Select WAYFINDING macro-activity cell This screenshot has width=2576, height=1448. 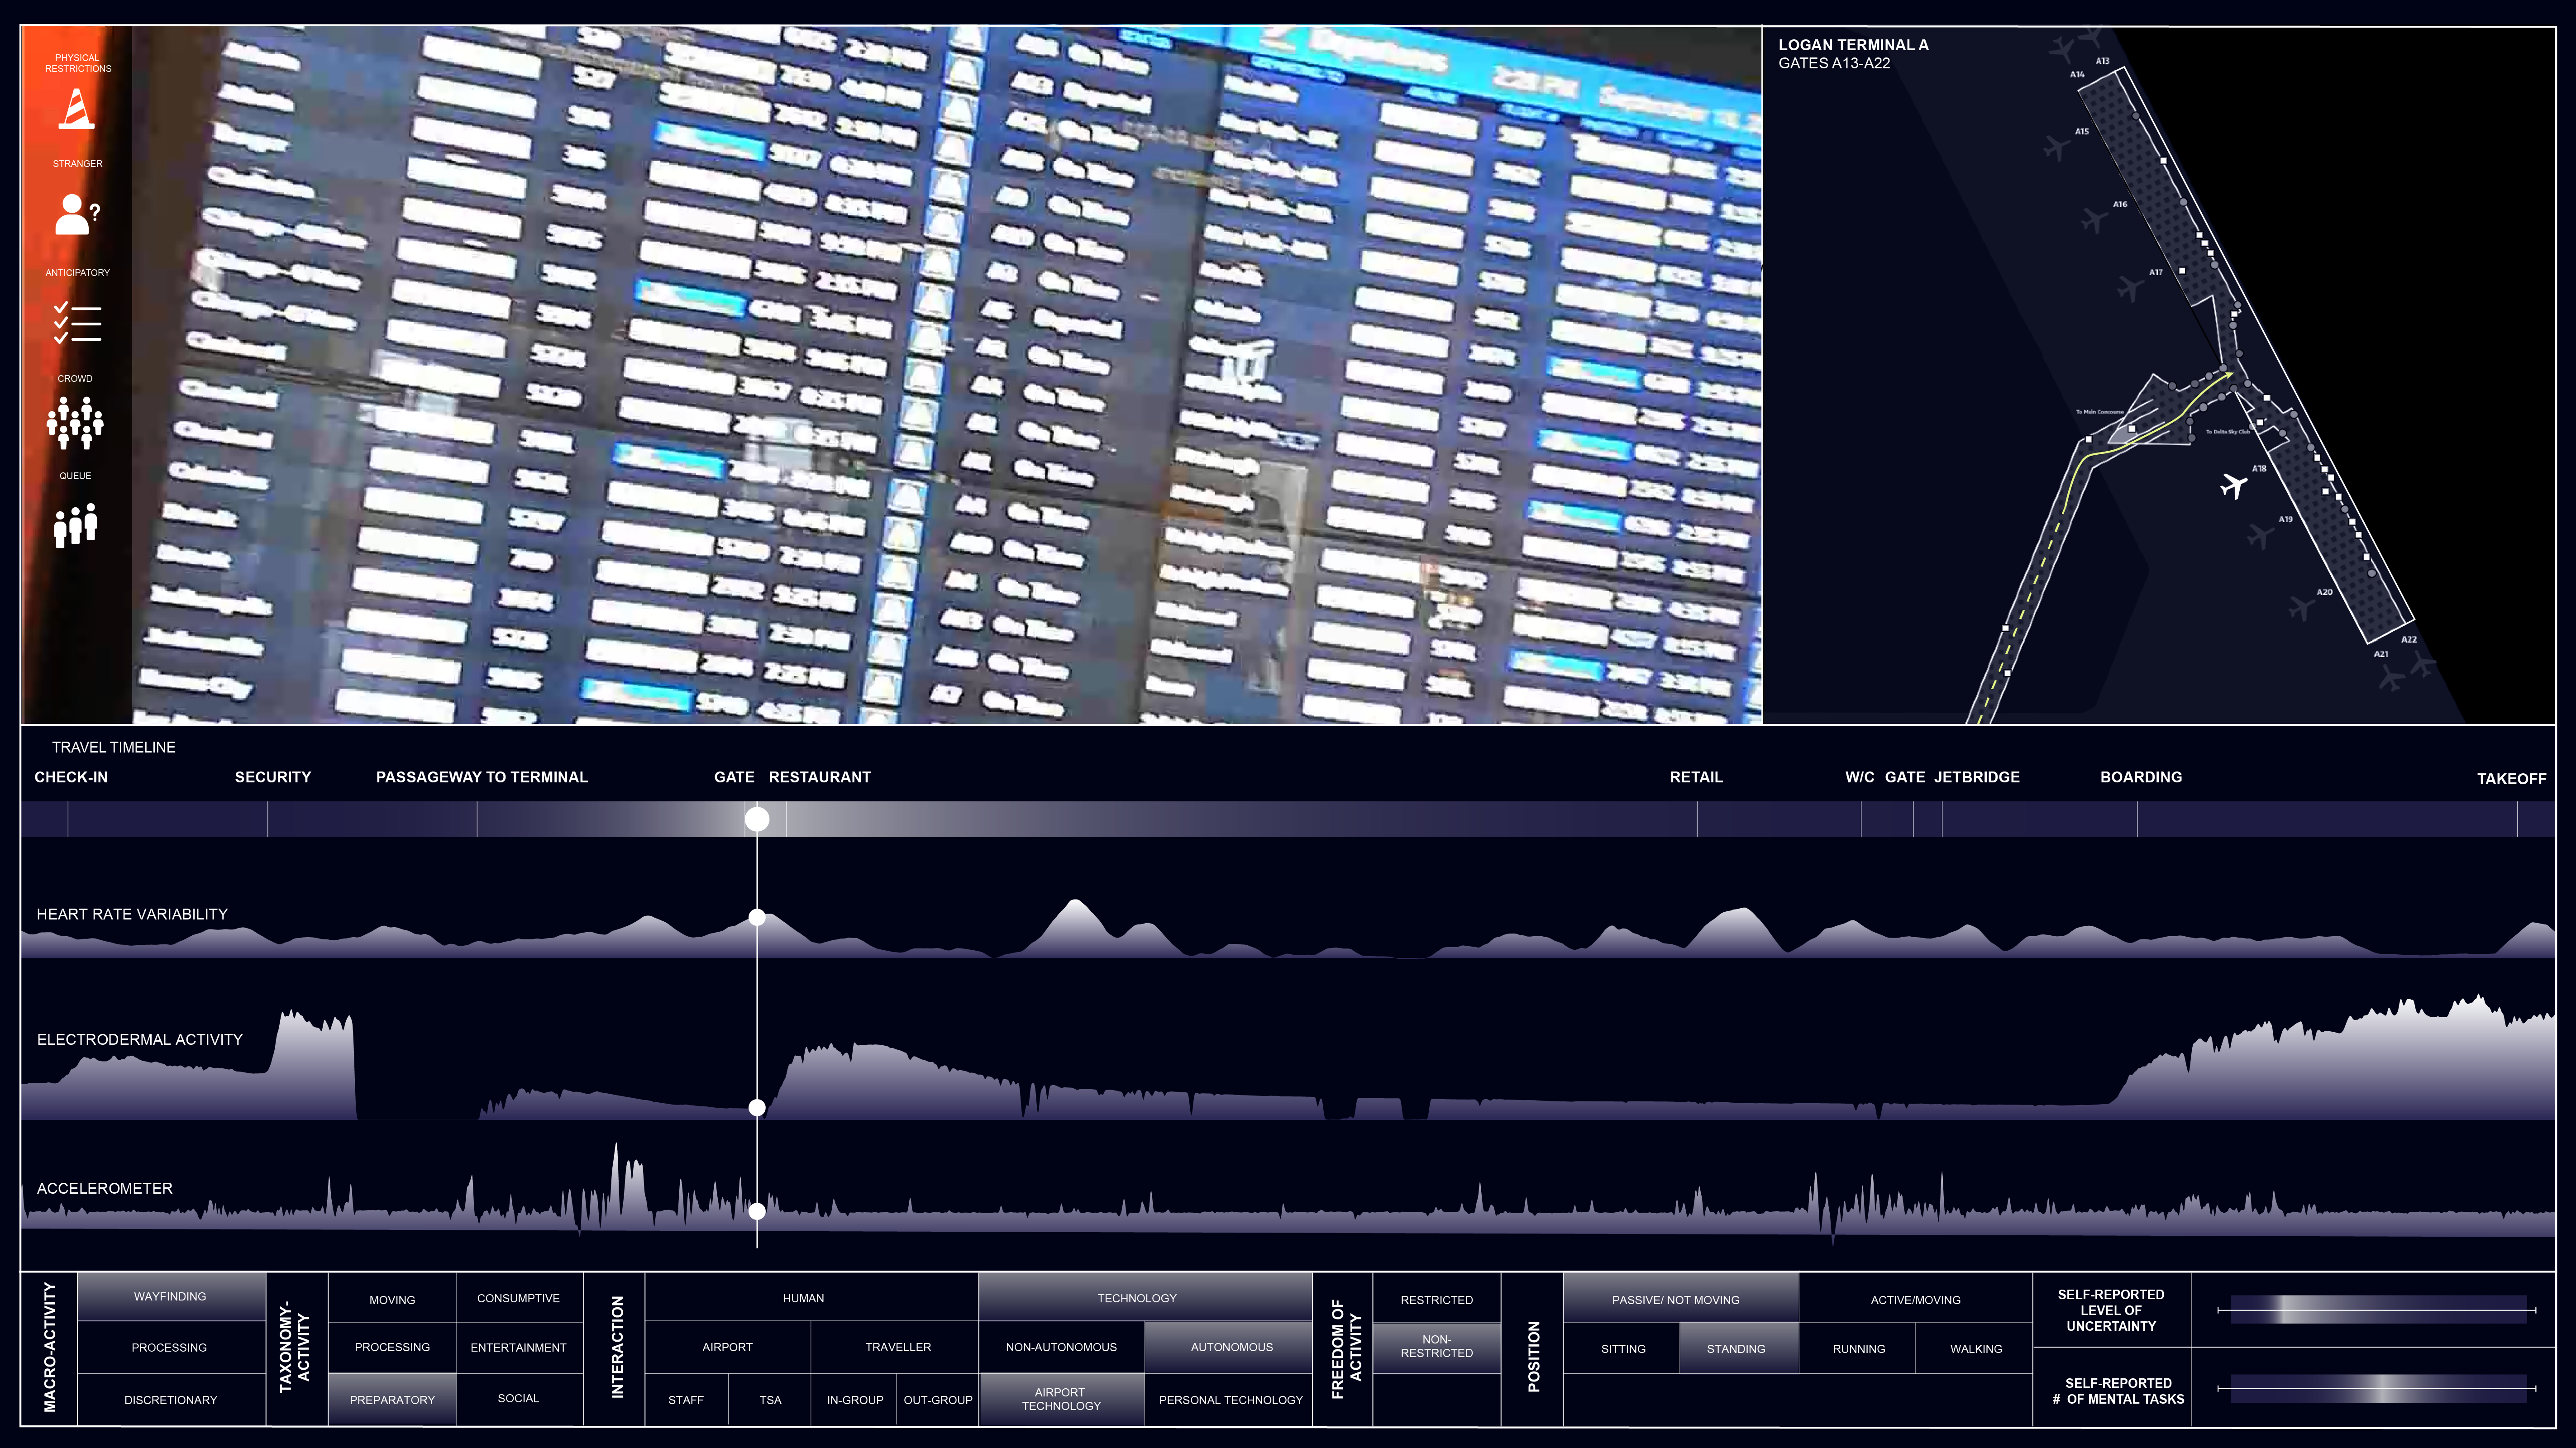(171, 1296)
